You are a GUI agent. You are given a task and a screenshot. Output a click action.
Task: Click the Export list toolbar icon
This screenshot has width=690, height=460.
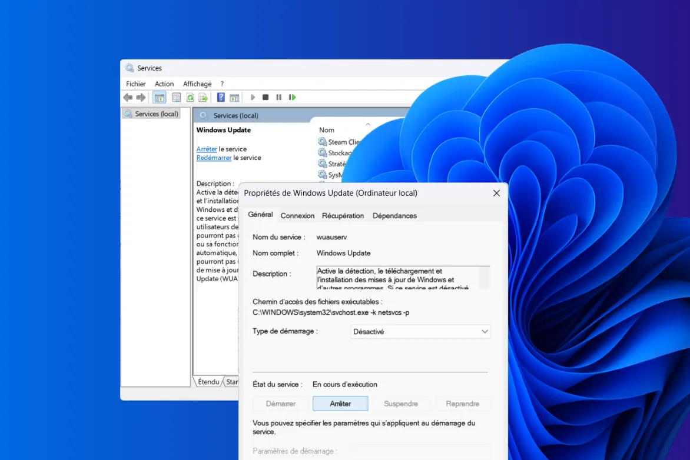coord(203,98)
